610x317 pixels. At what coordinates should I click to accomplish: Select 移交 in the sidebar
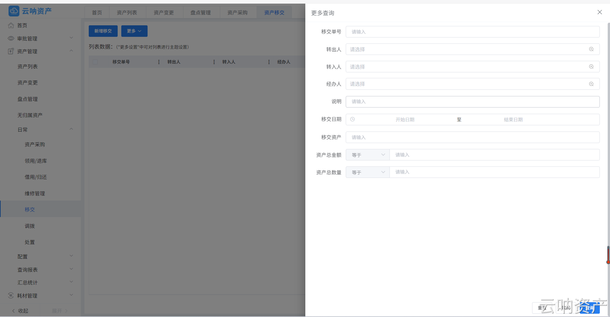coord(40,209)
